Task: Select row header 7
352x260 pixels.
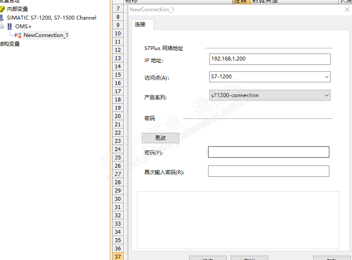Action: pyautogui.click(x=118, y=9)
